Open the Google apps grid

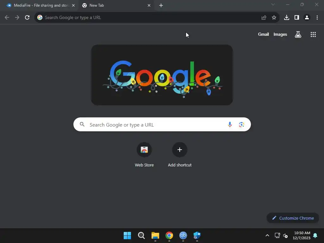313,34
